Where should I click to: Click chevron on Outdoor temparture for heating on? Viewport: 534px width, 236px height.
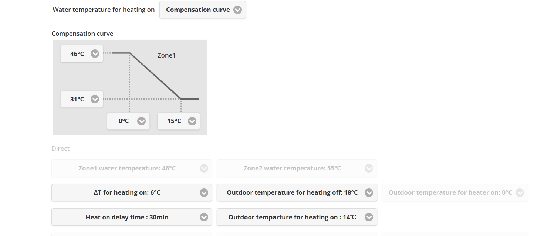pos(369,217)
